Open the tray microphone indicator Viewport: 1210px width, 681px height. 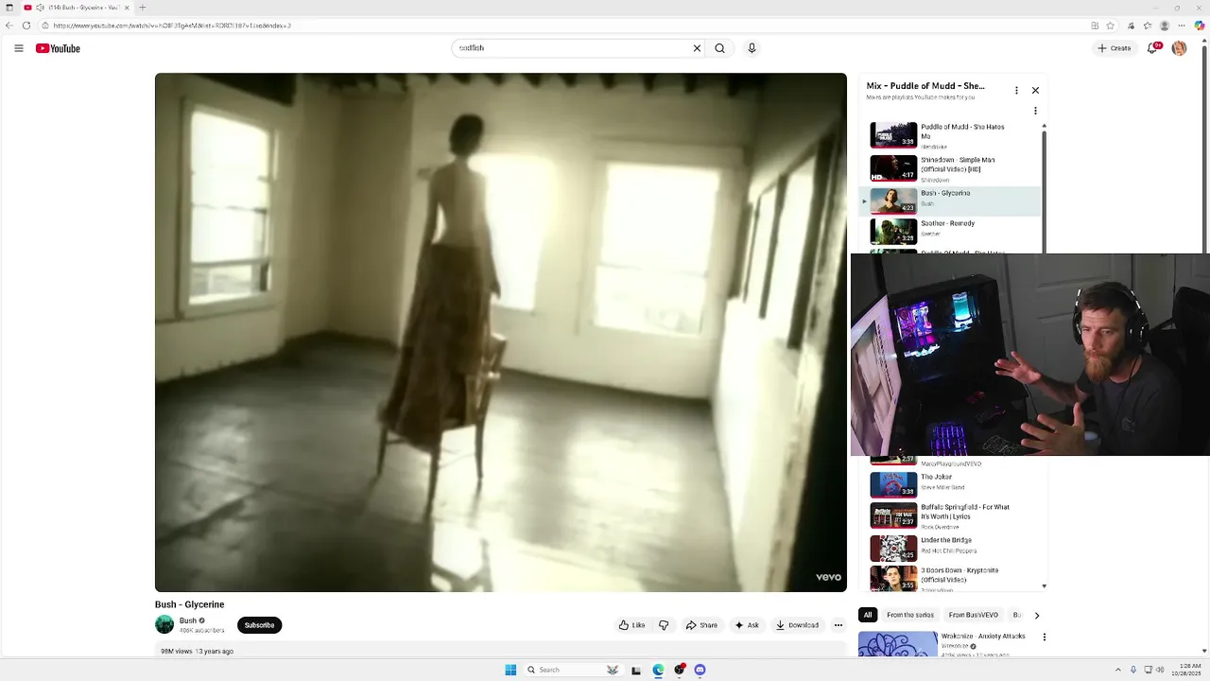[x=1133, y=670]
